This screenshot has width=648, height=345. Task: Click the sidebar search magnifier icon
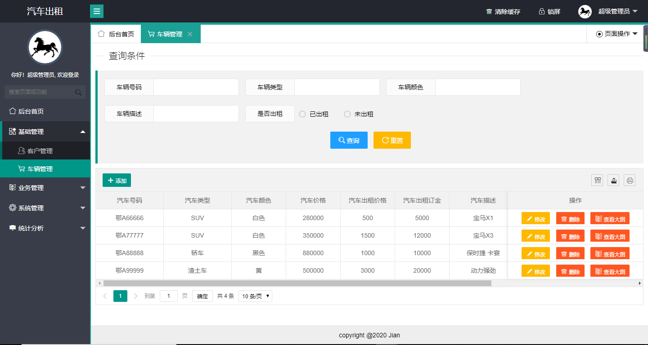(78, 92)
